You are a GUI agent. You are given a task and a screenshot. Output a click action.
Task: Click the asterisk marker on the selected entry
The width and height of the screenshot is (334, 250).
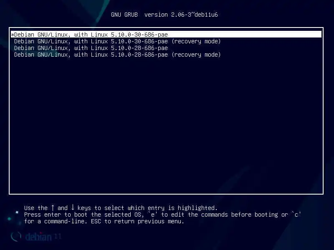coord(13,35)
